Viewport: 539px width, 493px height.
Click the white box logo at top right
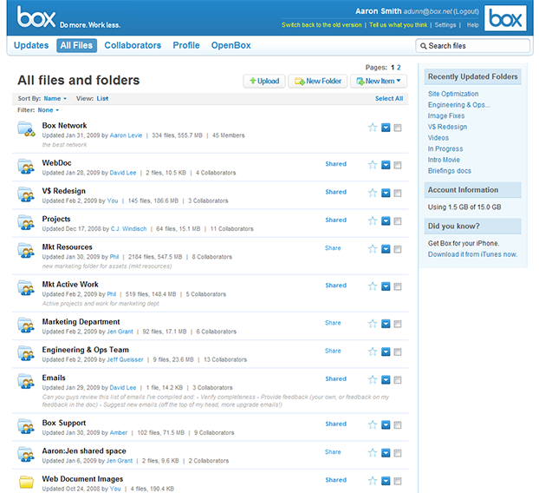[505, 18]
